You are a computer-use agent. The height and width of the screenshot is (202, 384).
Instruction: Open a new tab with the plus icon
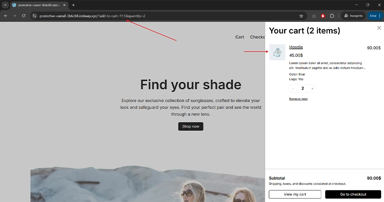click(x=73, y=5)
